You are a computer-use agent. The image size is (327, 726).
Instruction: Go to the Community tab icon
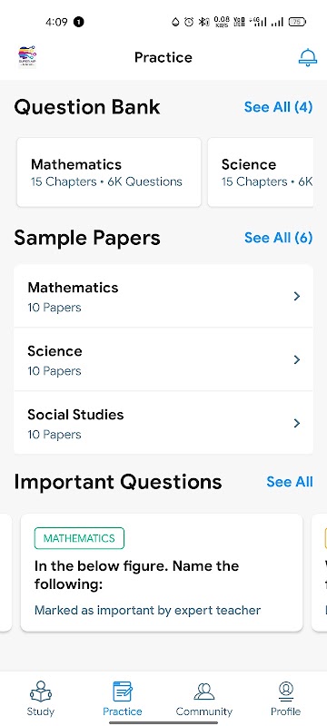(203, 692)
